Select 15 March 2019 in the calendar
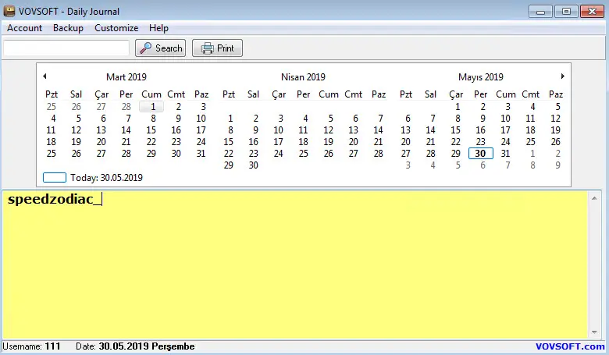The height and width of the screenshot is (355, 609). pos(151,130)
